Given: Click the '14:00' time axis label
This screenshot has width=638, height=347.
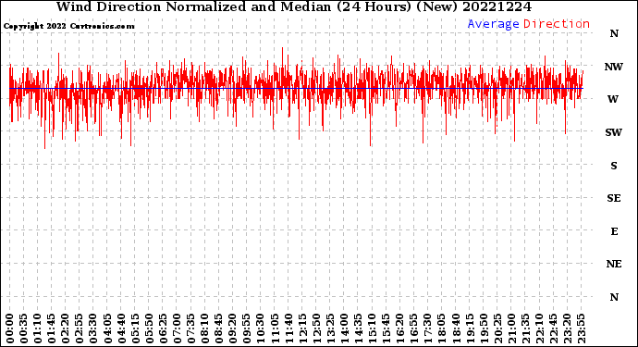Looking at the screenshot, I should 344,329.
